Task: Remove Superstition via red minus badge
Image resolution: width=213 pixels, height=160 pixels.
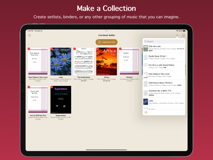Action: (52, 87)
